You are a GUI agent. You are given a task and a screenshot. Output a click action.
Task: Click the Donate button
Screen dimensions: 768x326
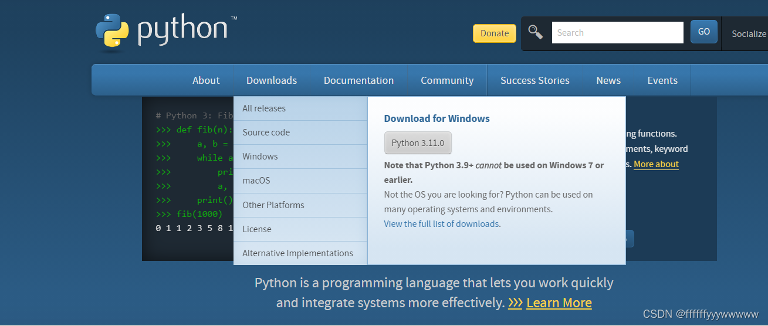point(495,33)
